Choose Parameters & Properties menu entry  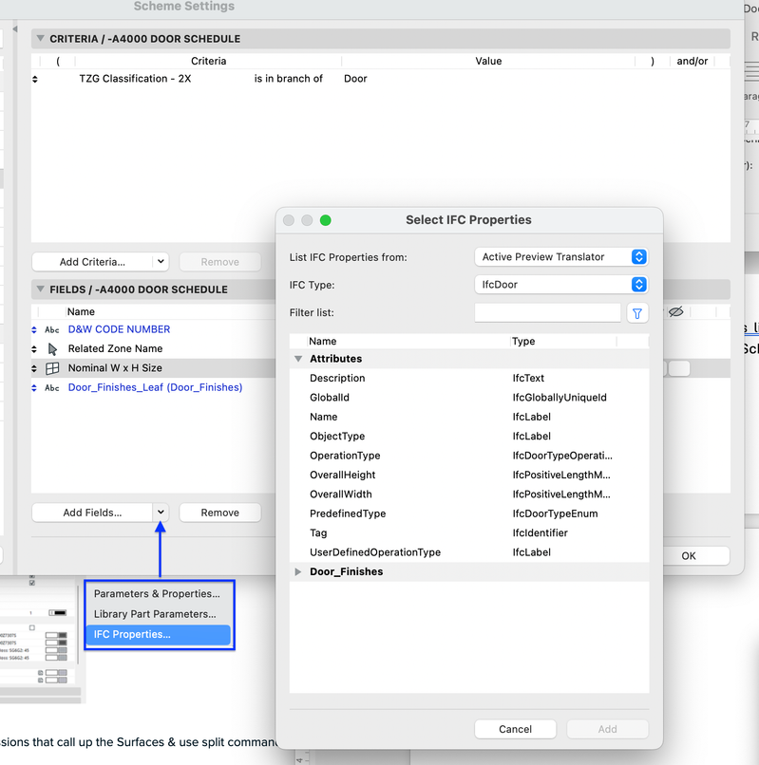157,594
